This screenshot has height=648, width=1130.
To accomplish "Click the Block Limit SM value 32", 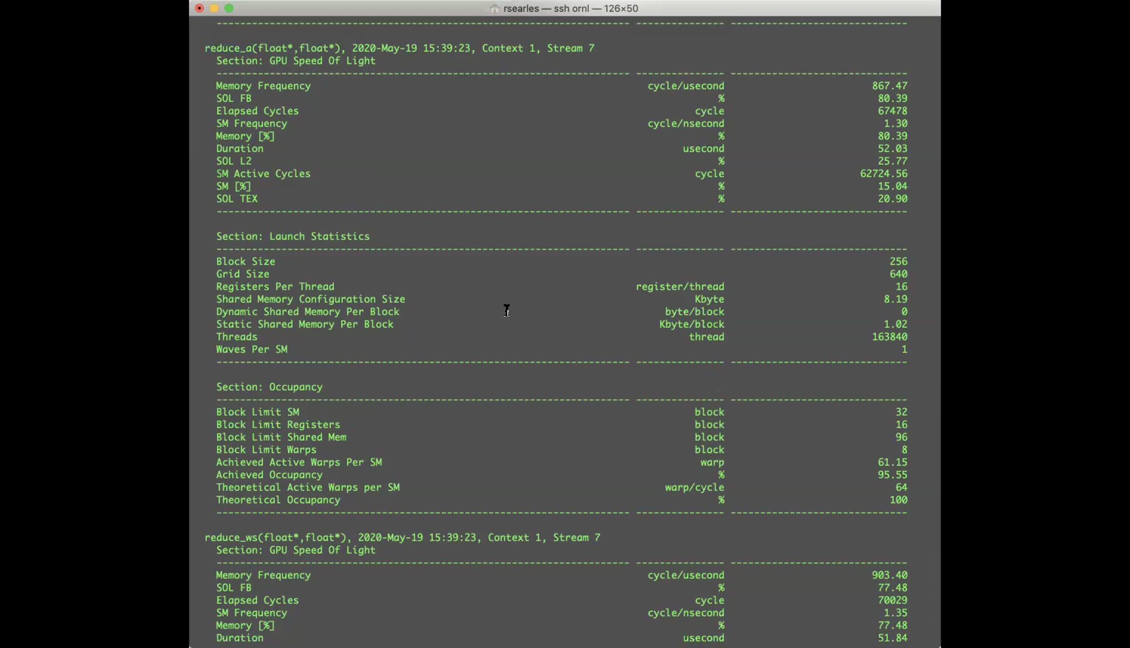I will click(902, 412).
